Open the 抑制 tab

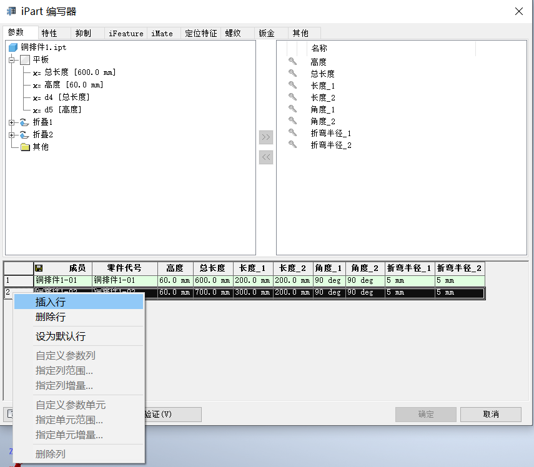[x=87, y=33]
